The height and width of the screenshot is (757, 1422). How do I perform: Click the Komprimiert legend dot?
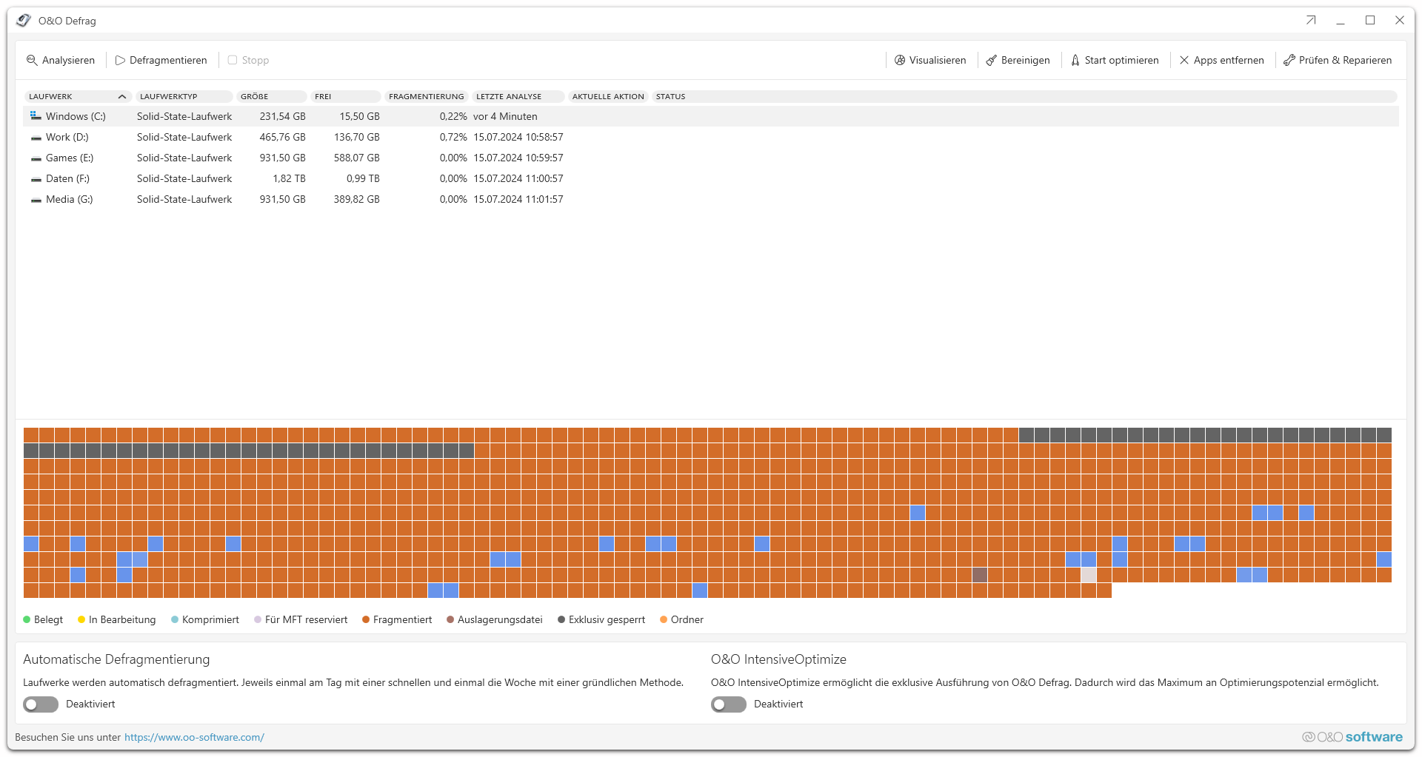point(175,619)
